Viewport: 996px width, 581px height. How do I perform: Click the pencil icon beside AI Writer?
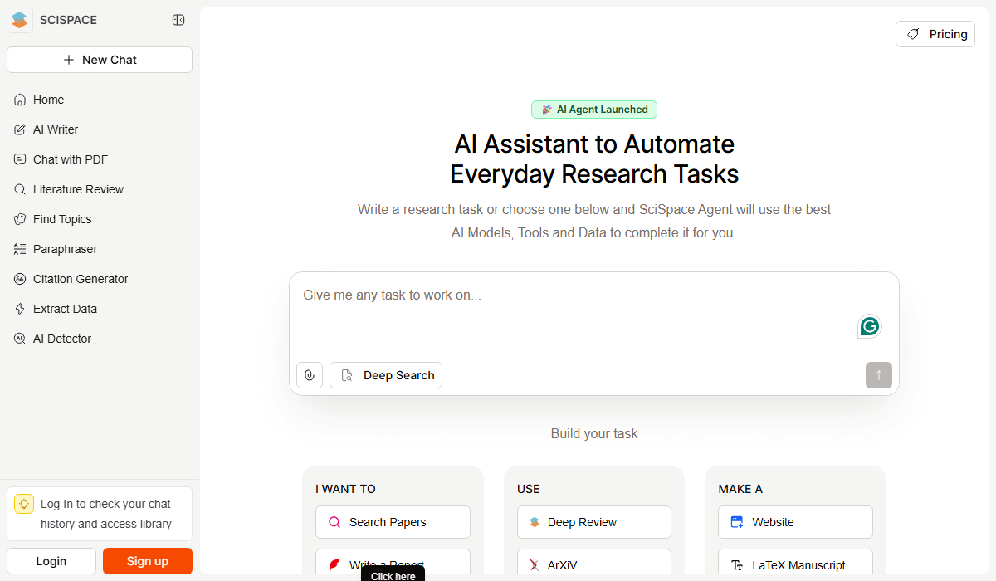point(20,129)
